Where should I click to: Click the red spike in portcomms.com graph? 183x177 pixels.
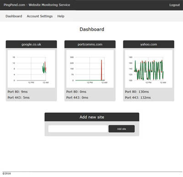(x=102, y=70)
